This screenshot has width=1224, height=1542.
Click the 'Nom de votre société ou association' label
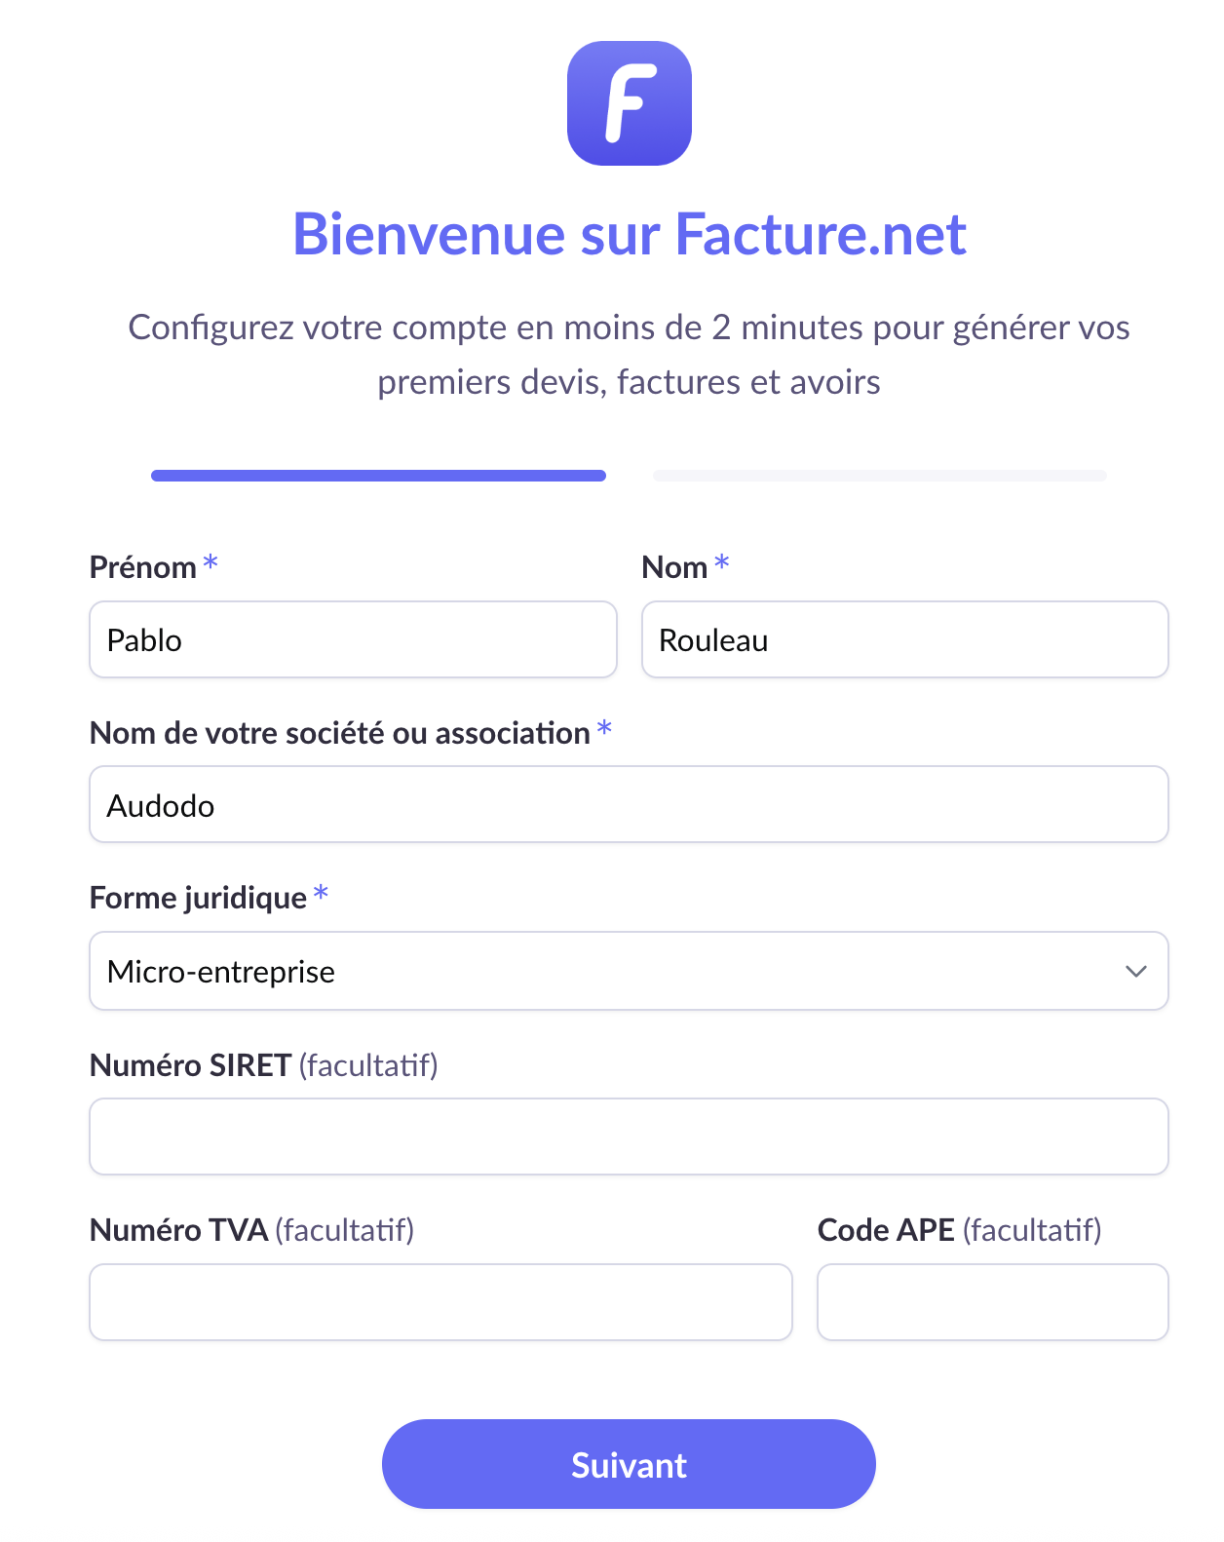(340, 733)
